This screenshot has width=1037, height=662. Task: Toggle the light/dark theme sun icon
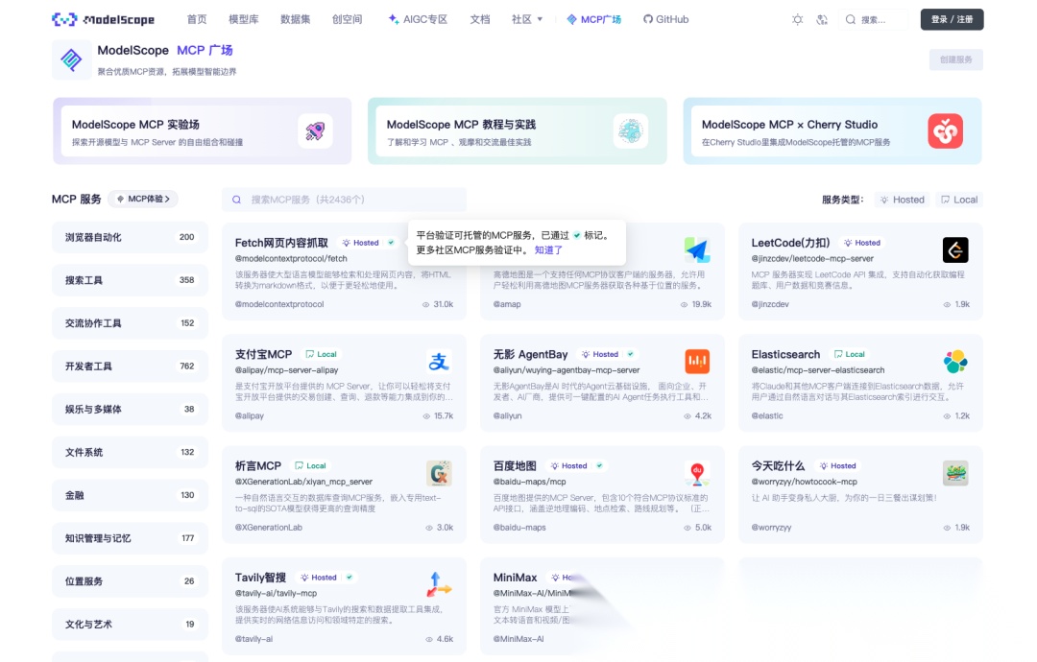(798, 20)
